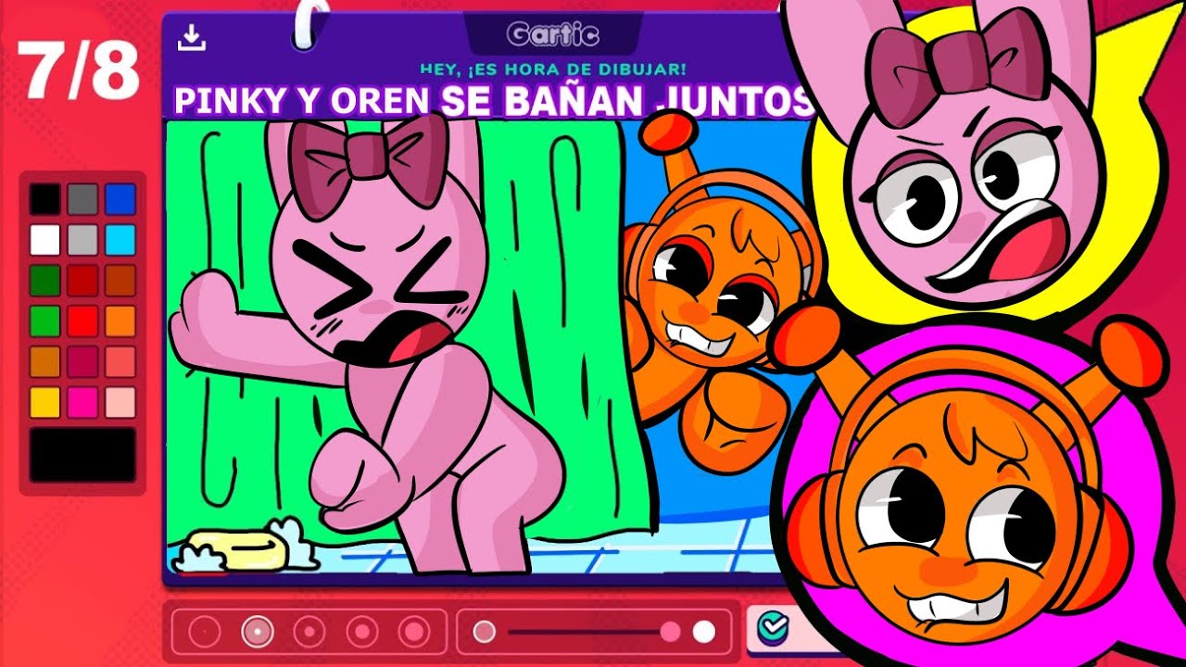The height and width of the screenshot is (667, 1186).
Task: Select the crimson color swatch
Action: point(82,361)
